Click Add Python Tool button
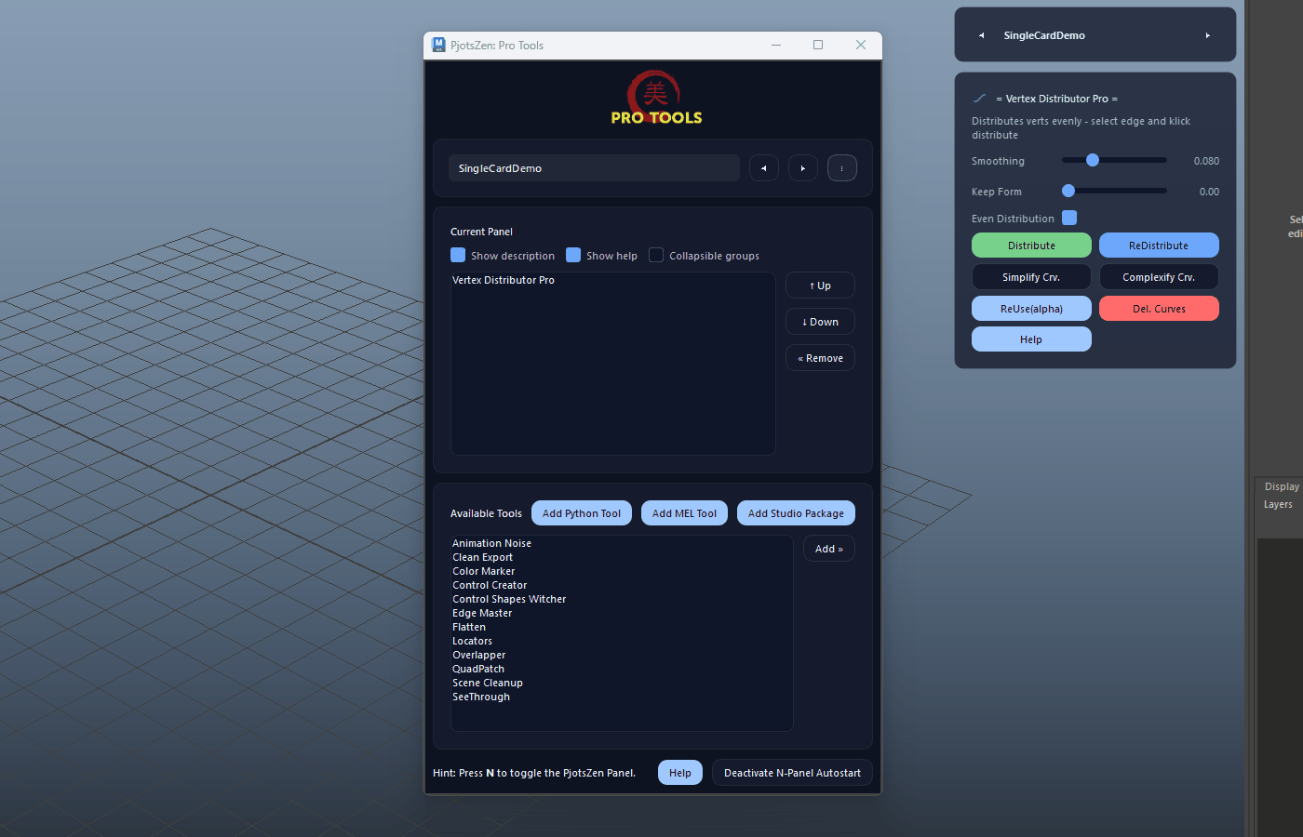The height and width of the screenshot is (837, 1303). 582,513
